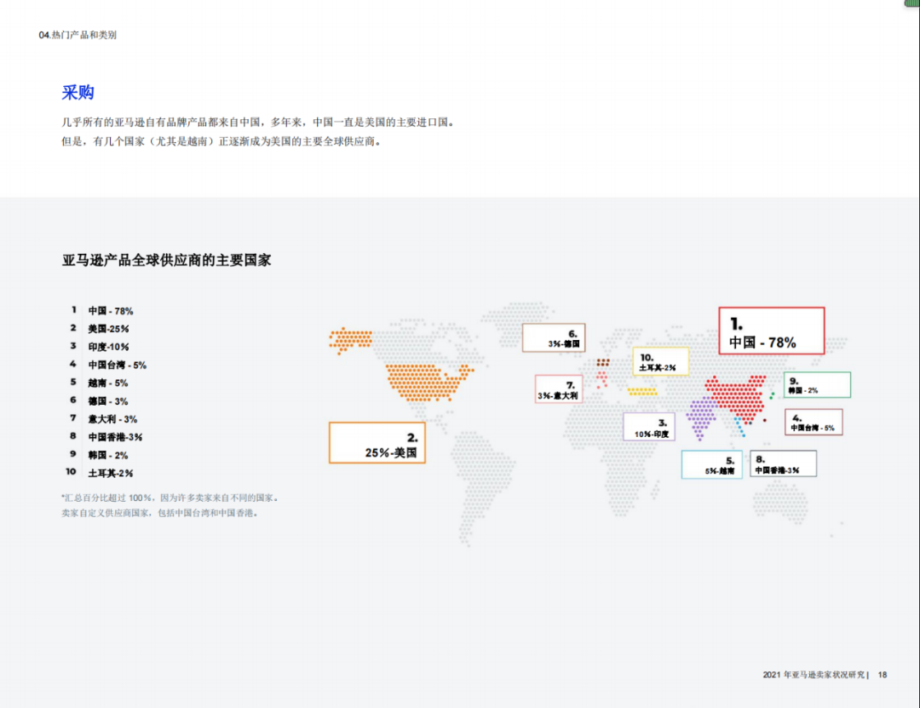The height and width of the screenshot is (708, 920).
Task: Click the blue '采购' heading
Action: [78, 93]
